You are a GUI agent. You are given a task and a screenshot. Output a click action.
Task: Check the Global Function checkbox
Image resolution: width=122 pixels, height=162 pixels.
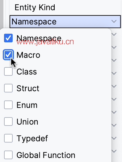[8, 155]
